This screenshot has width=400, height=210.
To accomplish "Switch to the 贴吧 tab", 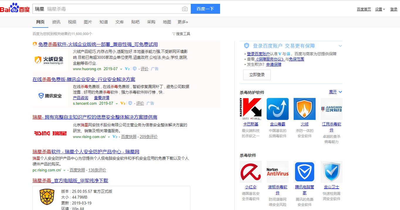I will coord(135,22).
